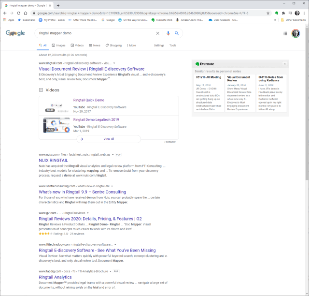
Task: Click the Google logo
Action: tap(15, 33)
